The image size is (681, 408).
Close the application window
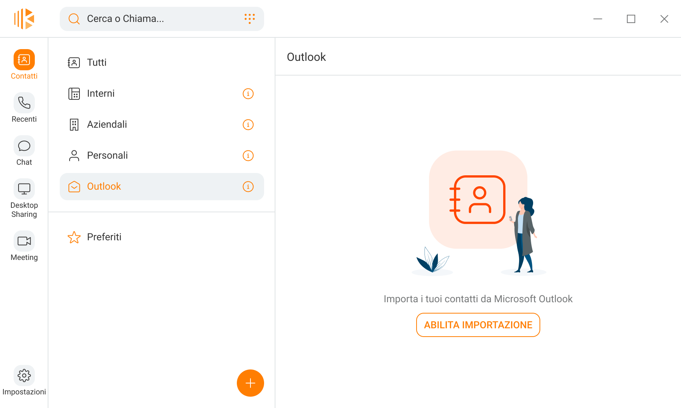coord(664,19)
